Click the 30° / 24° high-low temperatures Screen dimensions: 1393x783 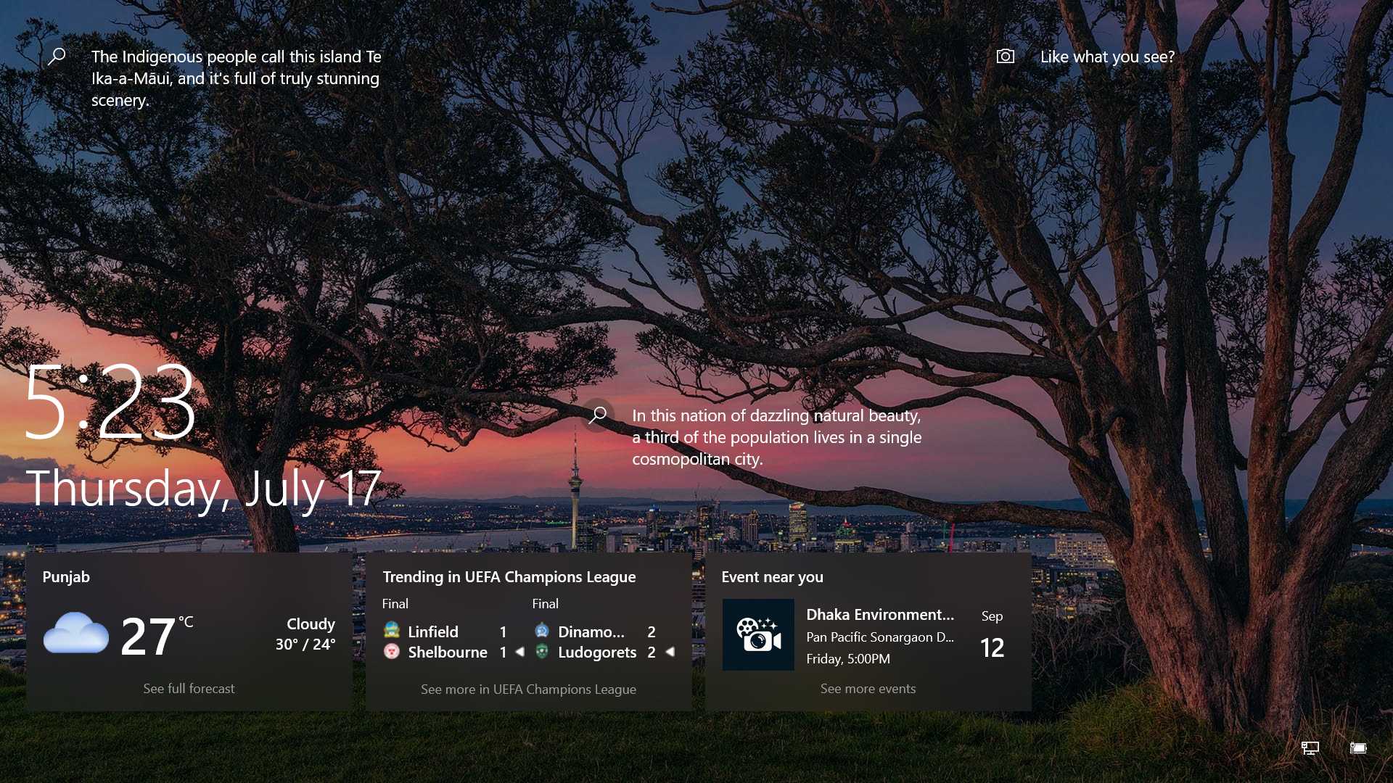coord(305,644)
